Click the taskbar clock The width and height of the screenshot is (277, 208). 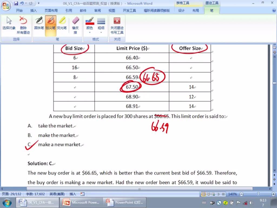point(263,203)
